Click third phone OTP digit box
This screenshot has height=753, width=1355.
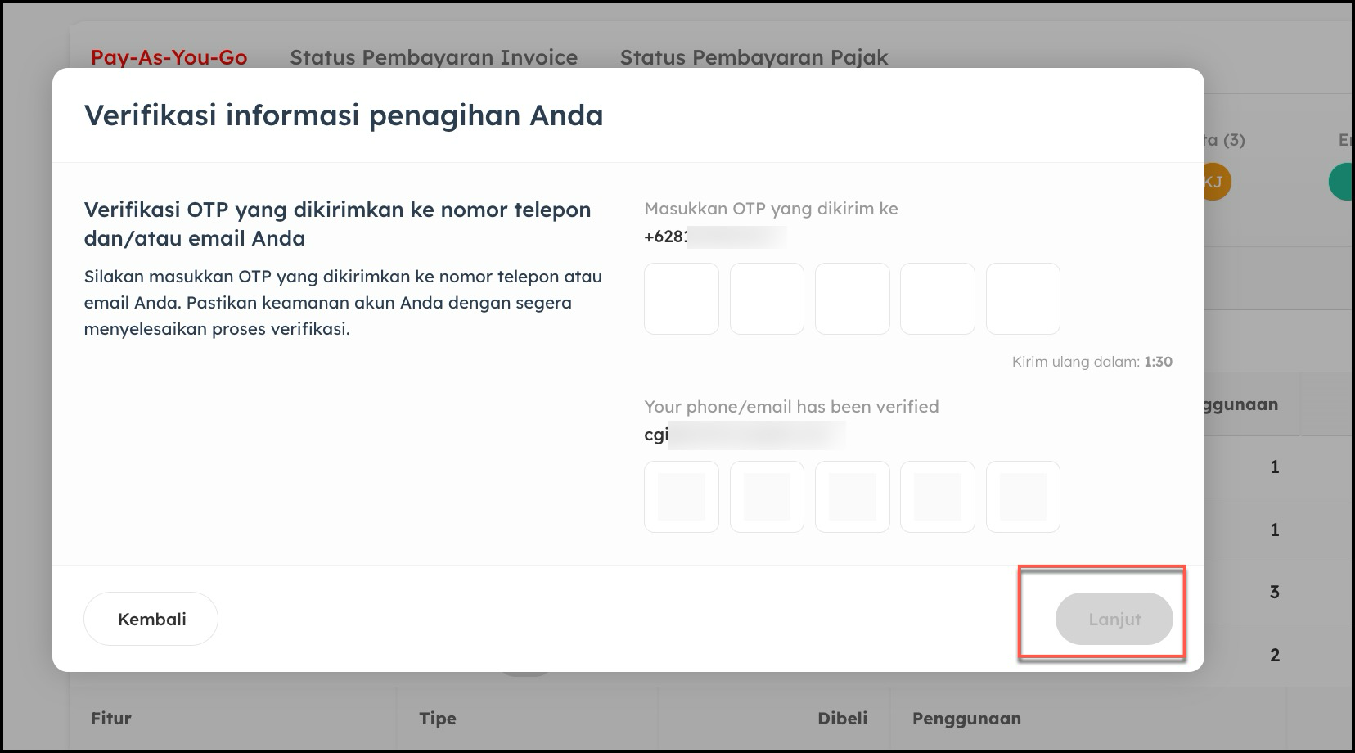tap(852, 299)
